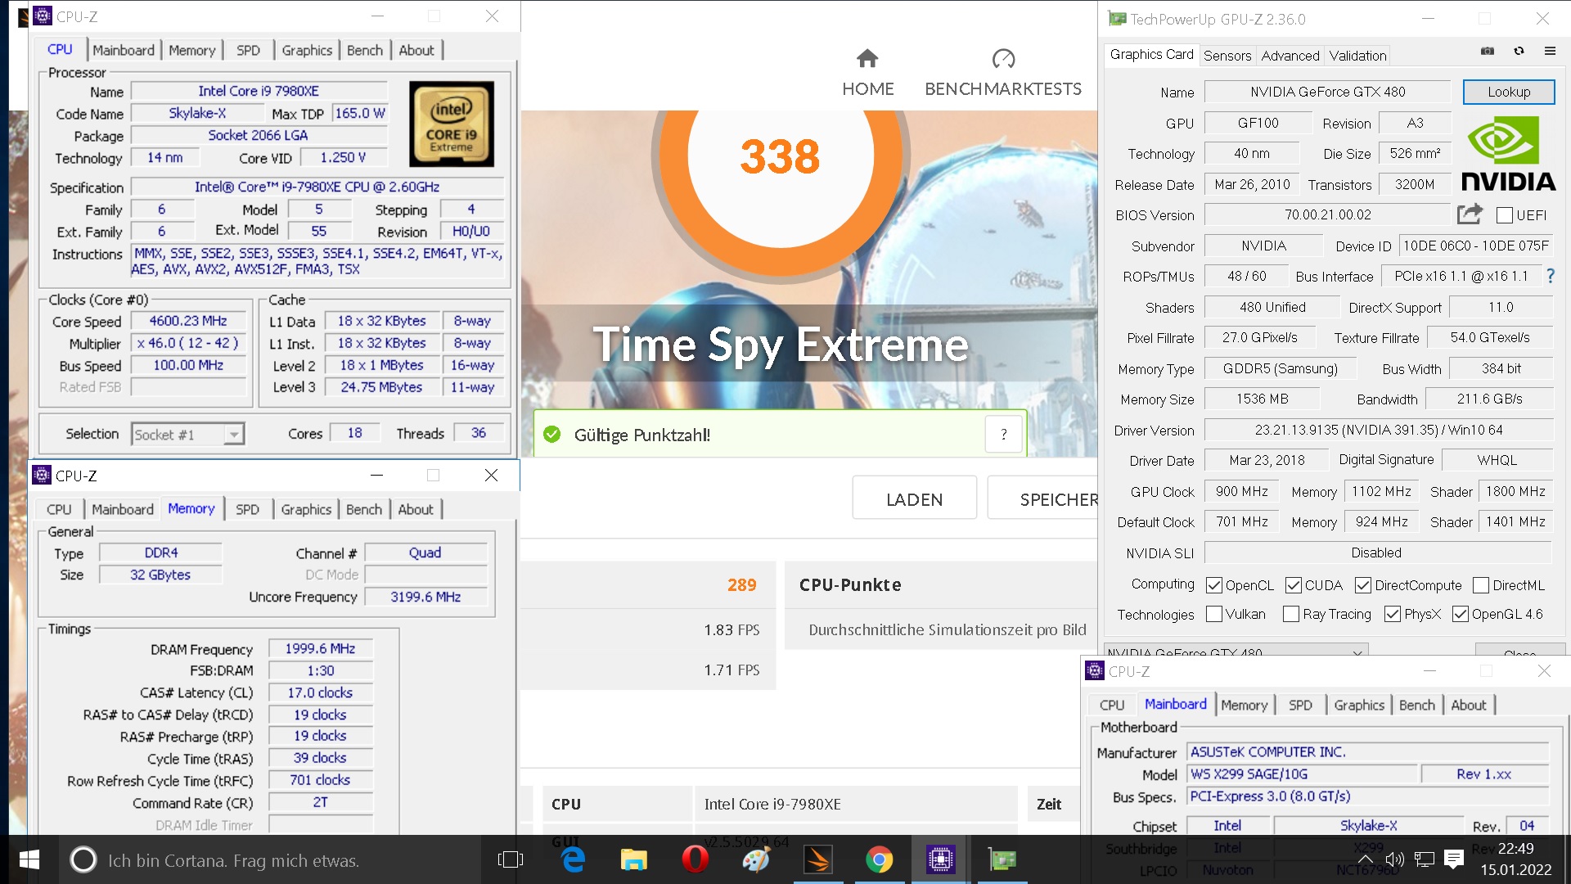Switch to Bench tab in top CPU-Z
The image size is (1571, 884).
365,50
